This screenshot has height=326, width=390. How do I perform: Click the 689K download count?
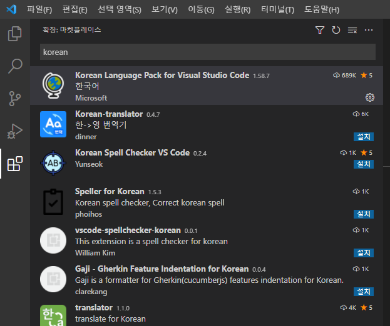click(x=344, y=75)
